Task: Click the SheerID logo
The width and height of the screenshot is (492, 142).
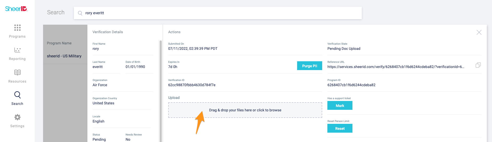Action: tap(16, 9)
